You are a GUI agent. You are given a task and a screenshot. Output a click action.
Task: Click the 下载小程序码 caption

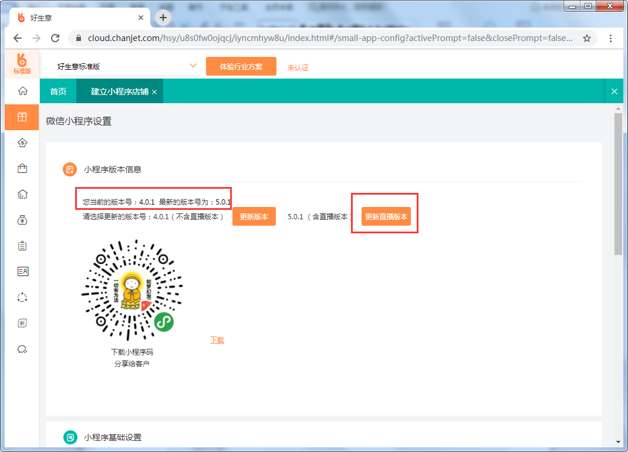[132, 352]
